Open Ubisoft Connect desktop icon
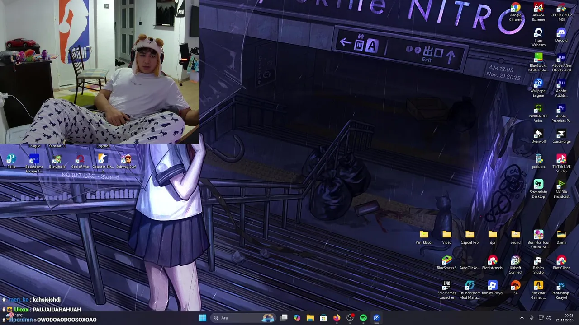579x325 pixels. pos(515,265)
